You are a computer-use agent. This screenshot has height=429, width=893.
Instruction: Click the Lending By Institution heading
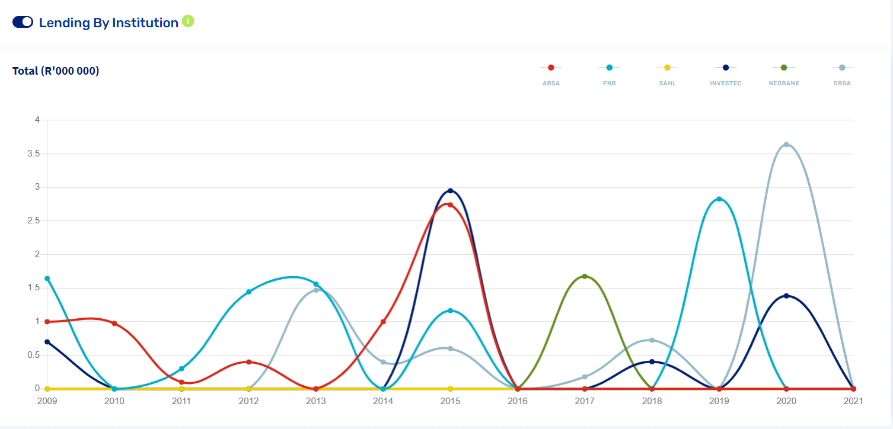pos(109,23)
